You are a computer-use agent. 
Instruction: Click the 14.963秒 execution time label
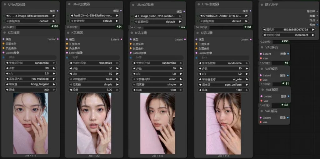coord(202,27)
